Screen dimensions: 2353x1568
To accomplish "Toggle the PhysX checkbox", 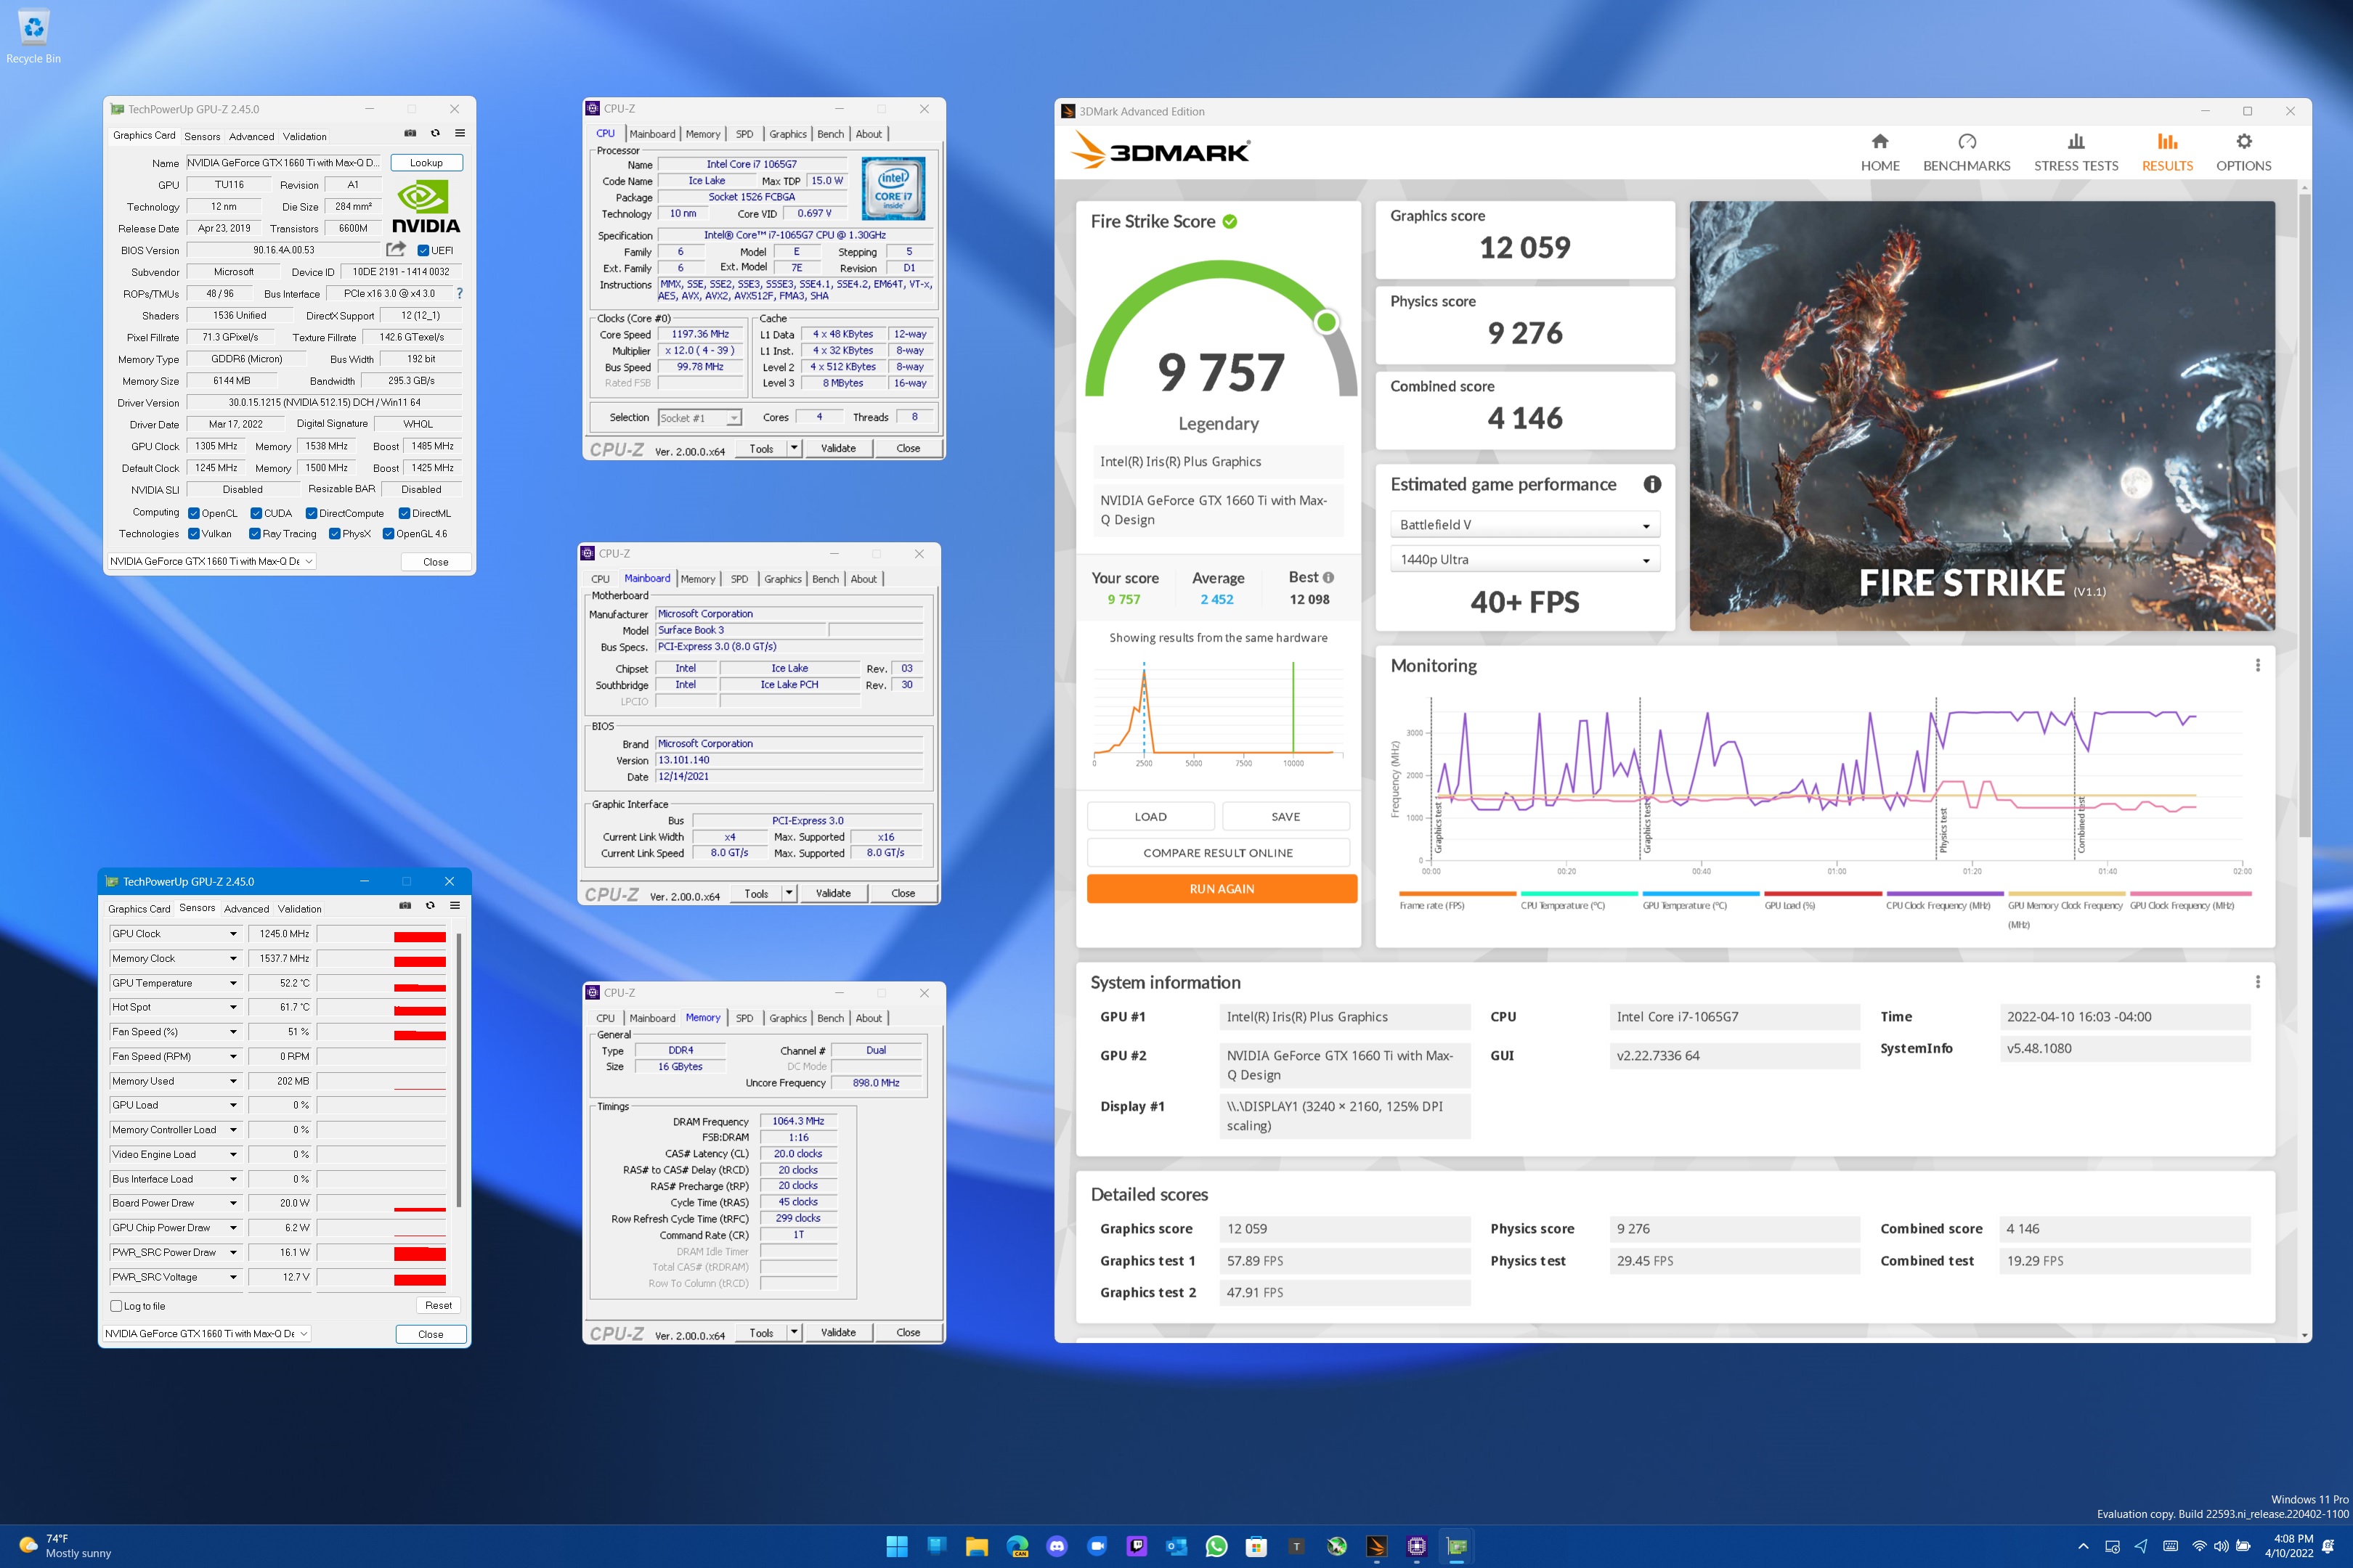I will (334, 534).
